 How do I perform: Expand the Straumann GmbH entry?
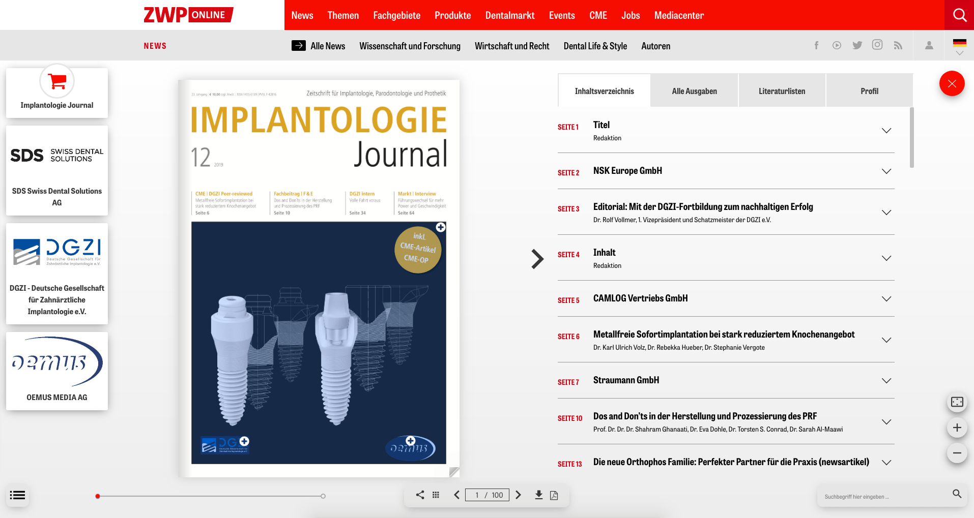click(886, 381)
